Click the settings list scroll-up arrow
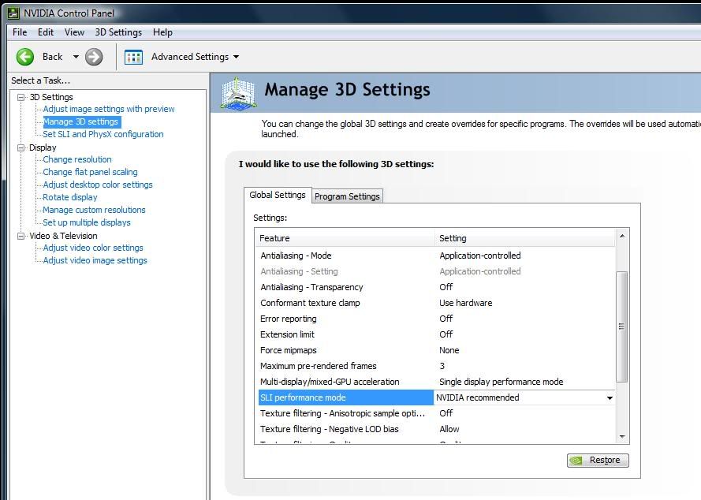Screen dimensions: 701x500 622,236
